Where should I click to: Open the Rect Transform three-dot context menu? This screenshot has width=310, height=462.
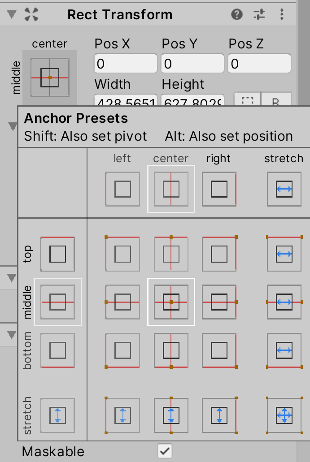click(282, 14)
